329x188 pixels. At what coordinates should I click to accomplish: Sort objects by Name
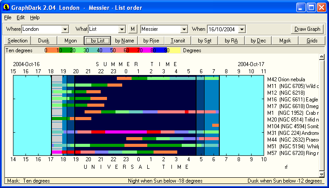[124, 41]
